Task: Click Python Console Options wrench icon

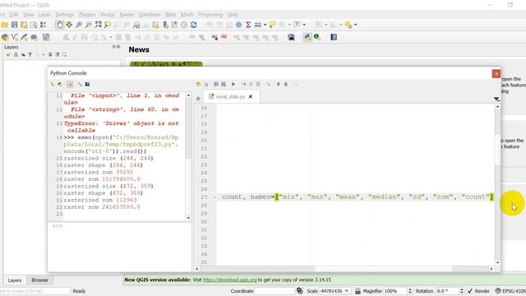Action: click(80, 84)
